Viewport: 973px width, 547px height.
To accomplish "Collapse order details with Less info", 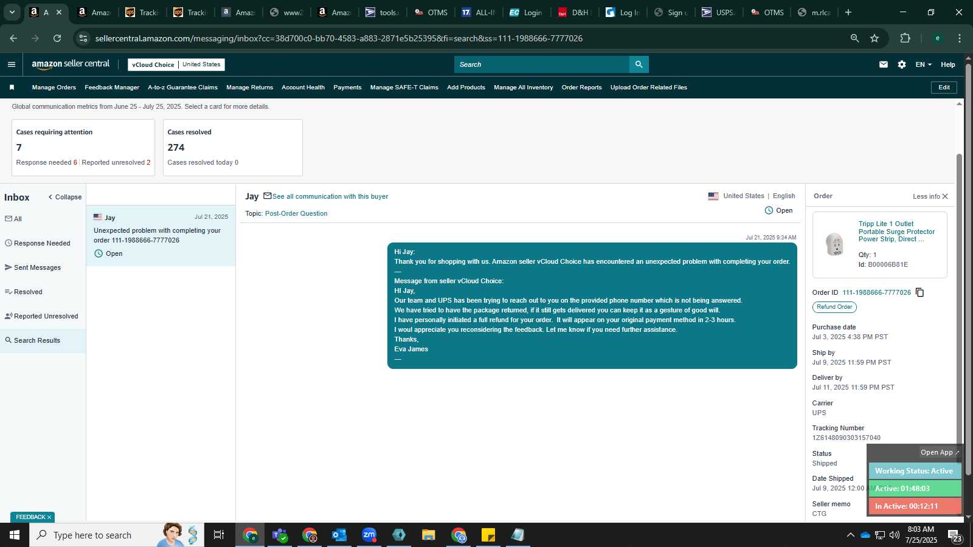I will coord(930,196).
